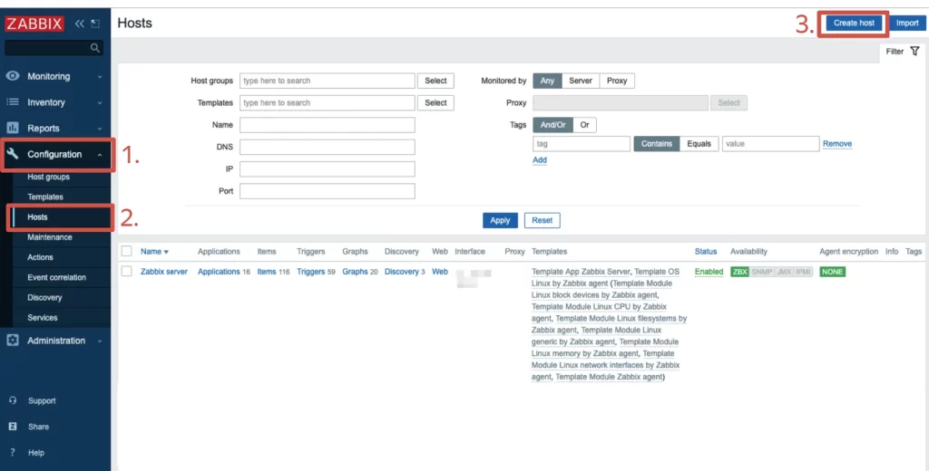Click the Administration gear icon
The image size is (929, 471).
tap(13, 341)
